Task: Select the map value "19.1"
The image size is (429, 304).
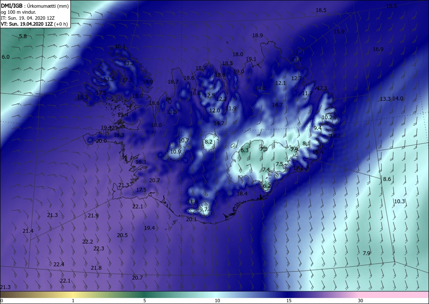Action: coord(251,59)
